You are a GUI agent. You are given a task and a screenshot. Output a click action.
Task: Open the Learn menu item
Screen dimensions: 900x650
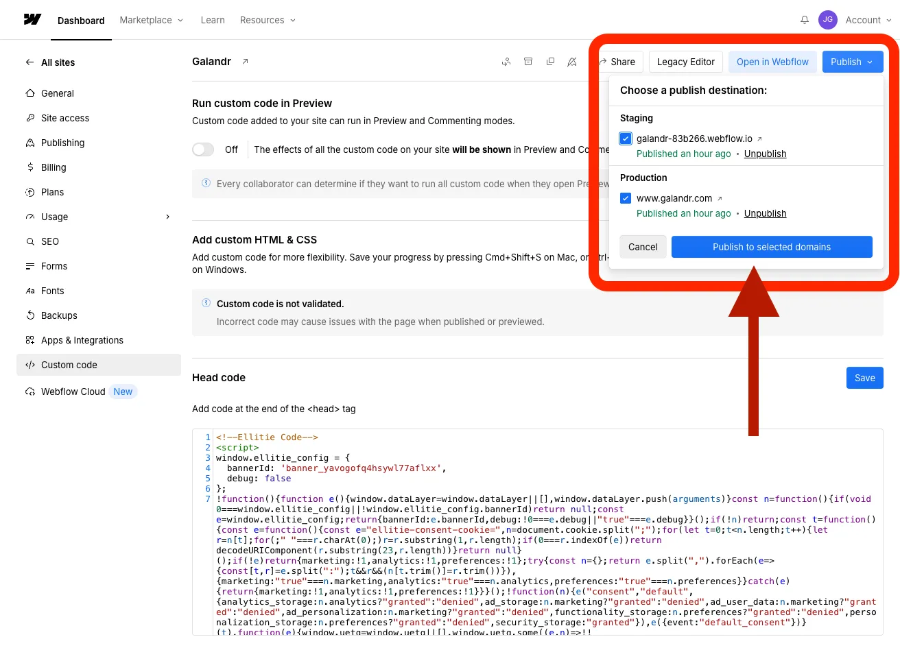click(x=212, y=20)
